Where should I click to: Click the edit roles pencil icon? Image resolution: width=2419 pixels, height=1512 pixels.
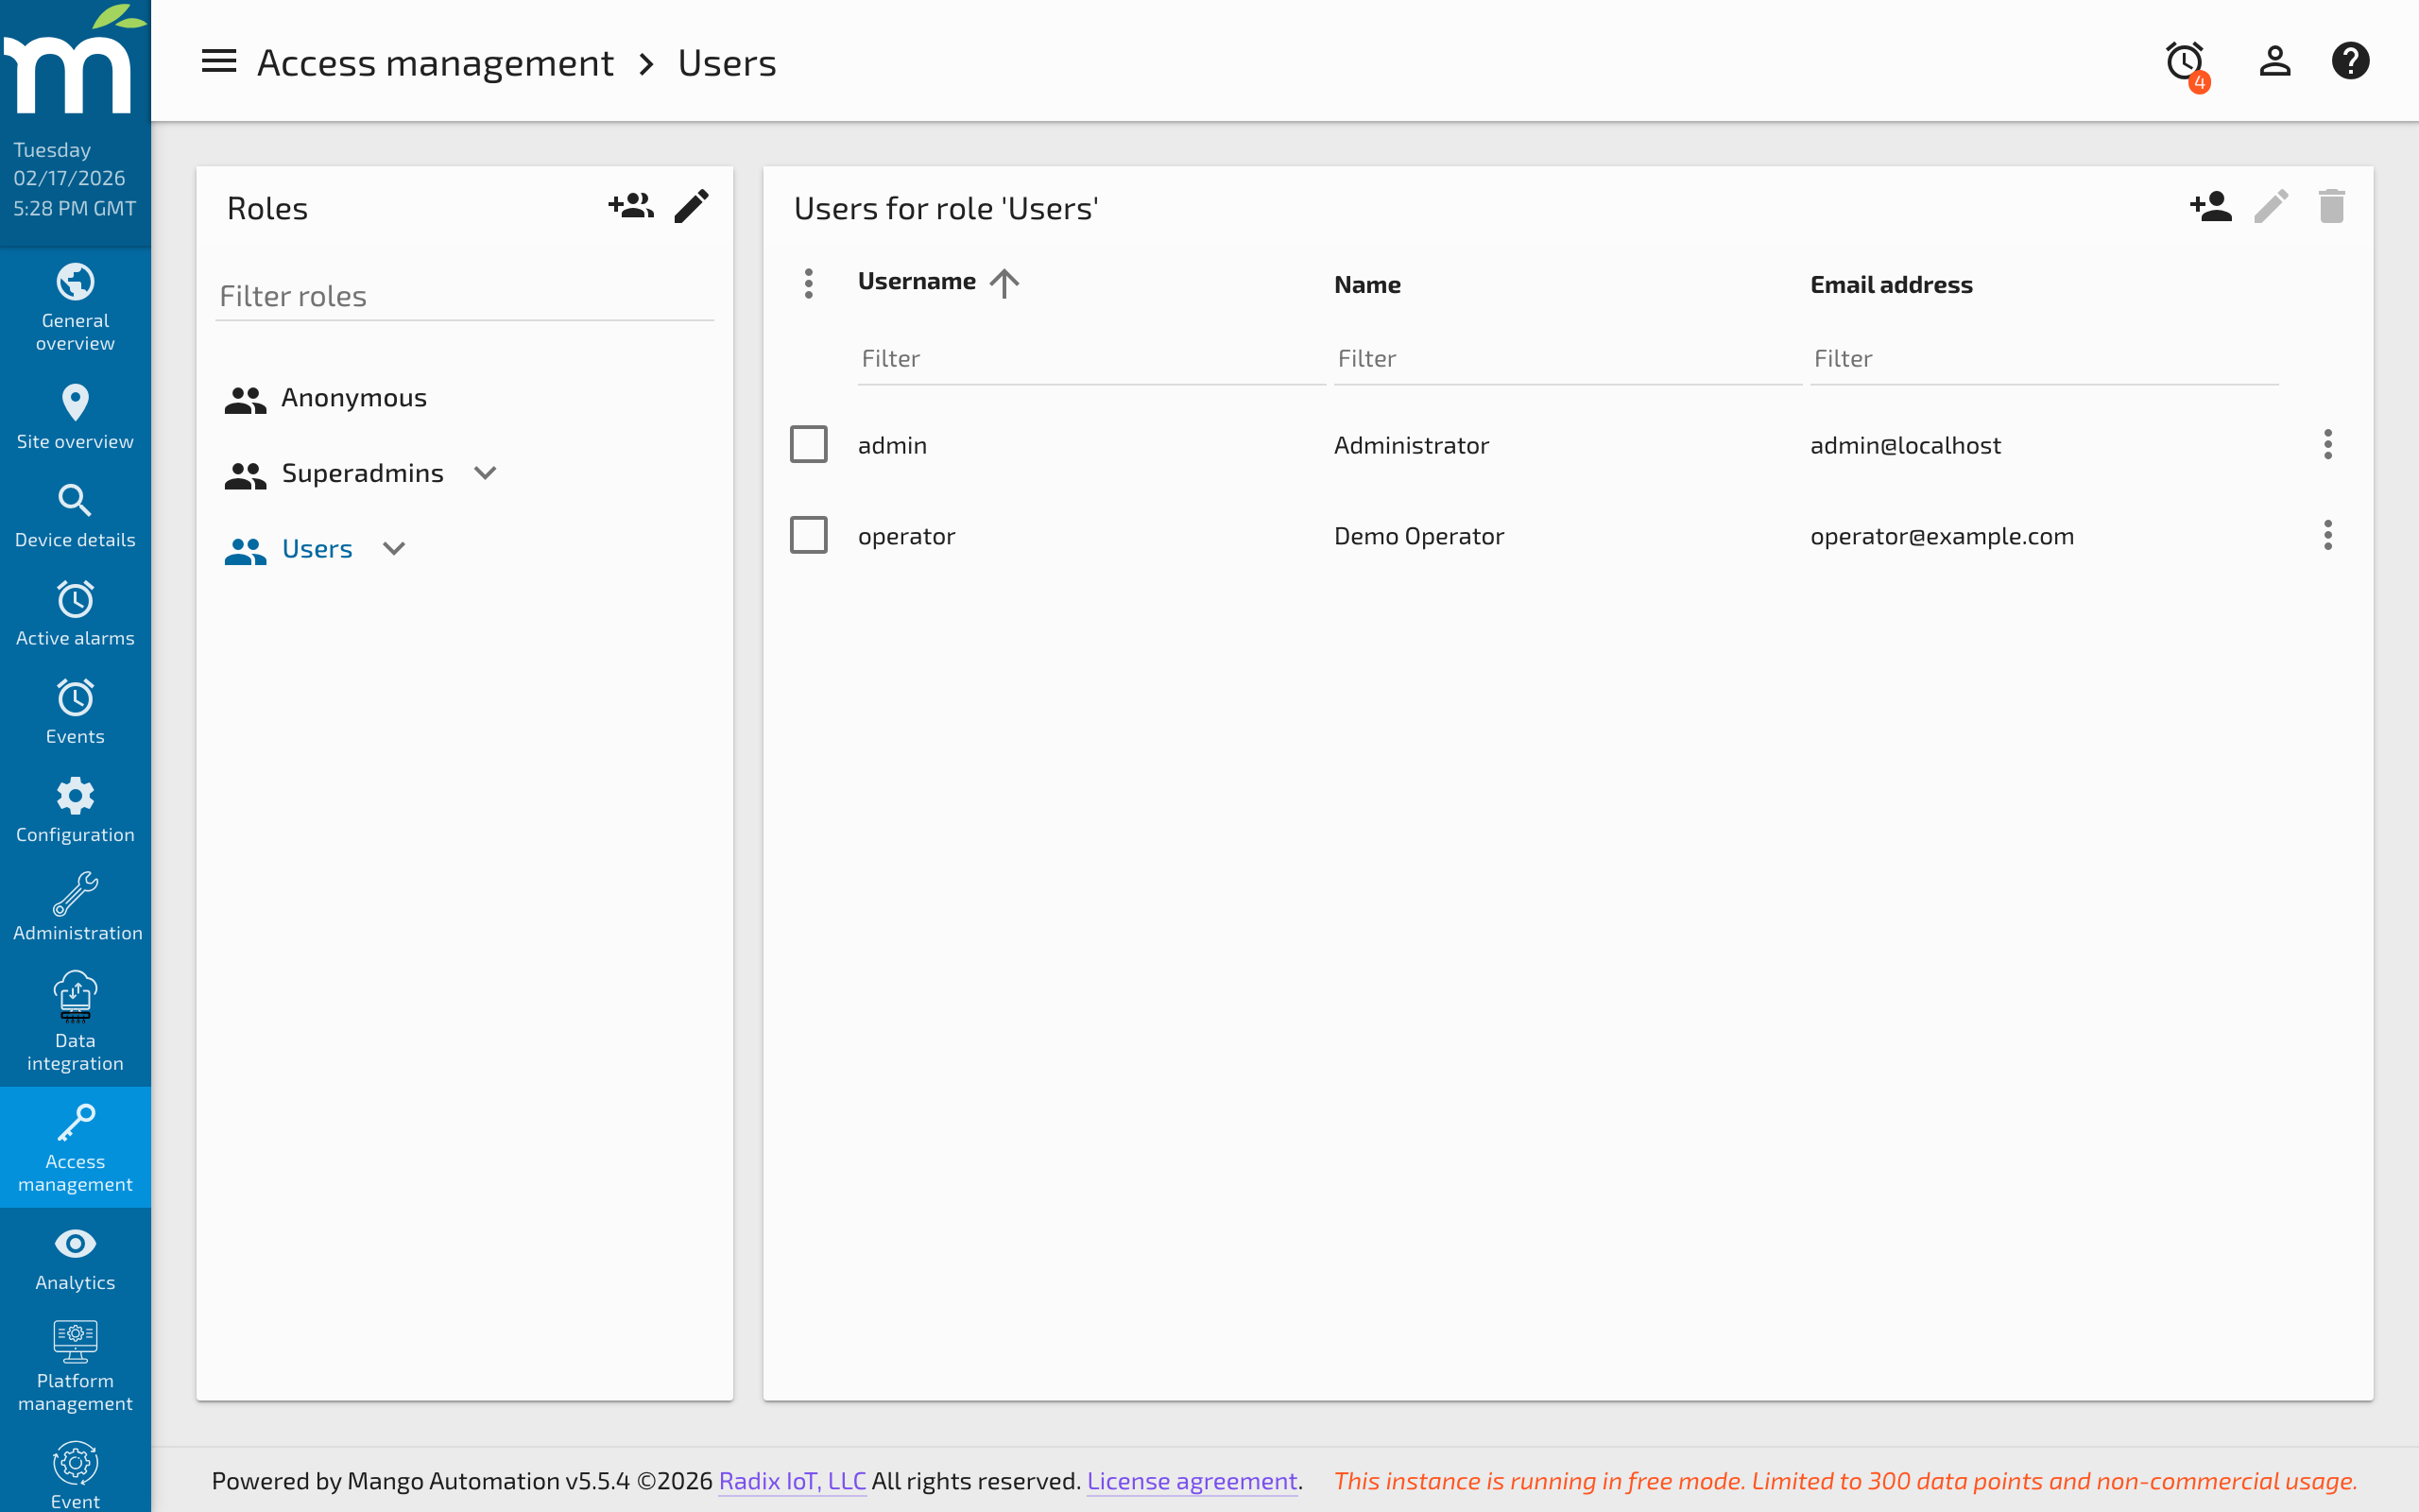tap(692, 205)
